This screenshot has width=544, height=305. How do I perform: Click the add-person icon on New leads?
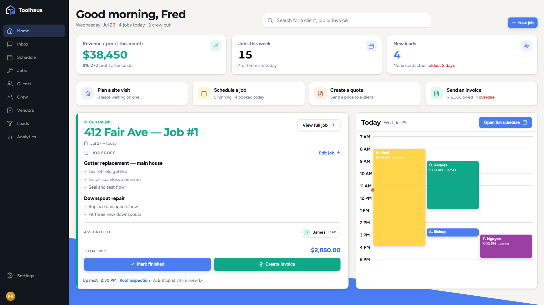point(527,46)
